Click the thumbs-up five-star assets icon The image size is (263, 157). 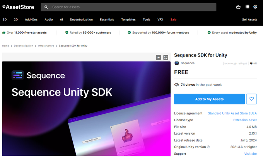click(4, 32)
